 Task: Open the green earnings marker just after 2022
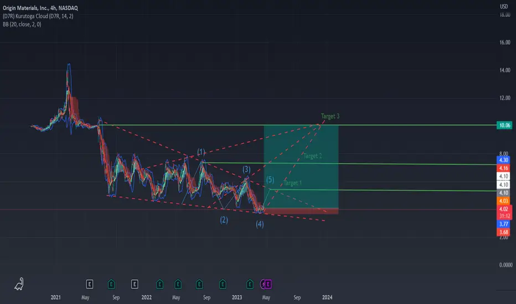(x=159, y=284)
